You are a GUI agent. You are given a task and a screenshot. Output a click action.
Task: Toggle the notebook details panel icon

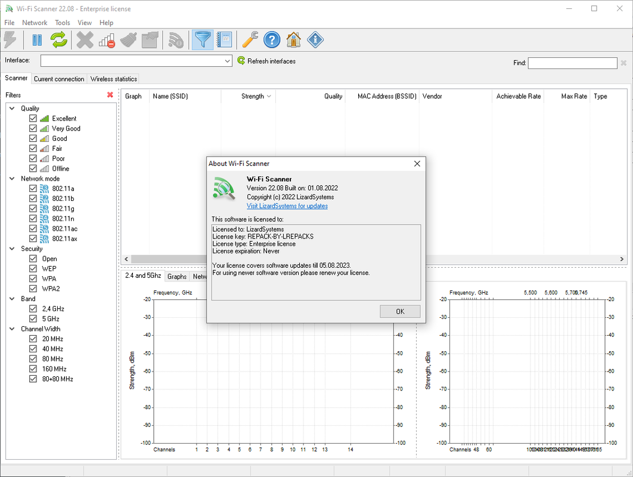coord(224,40)
